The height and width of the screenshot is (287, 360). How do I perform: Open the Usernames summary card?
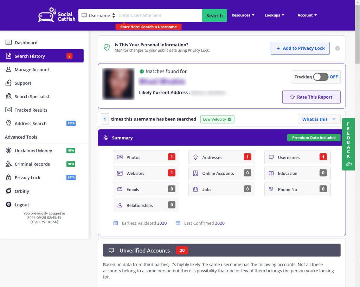(297, 157)
